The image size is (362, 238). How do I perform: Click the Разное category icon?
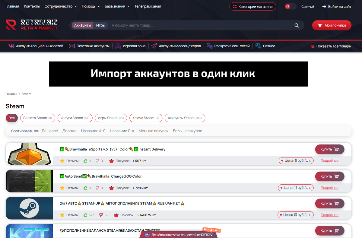(x=258, y=46)
